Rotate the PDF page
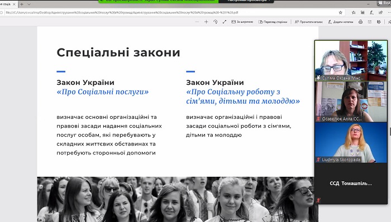391x222 pixels. click(216, 22)
